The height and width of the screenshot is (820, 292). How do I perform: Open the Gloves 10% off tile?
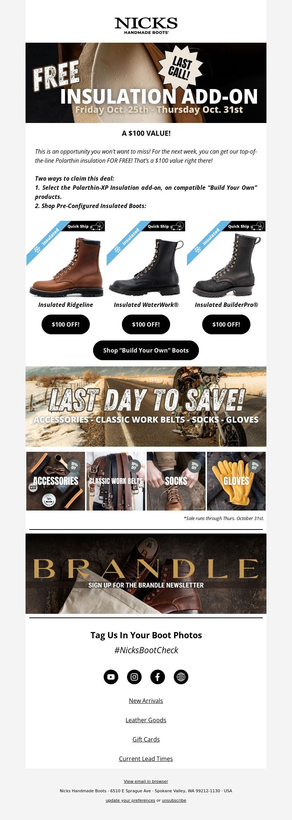pyautogui.click(x=236, y=481)
